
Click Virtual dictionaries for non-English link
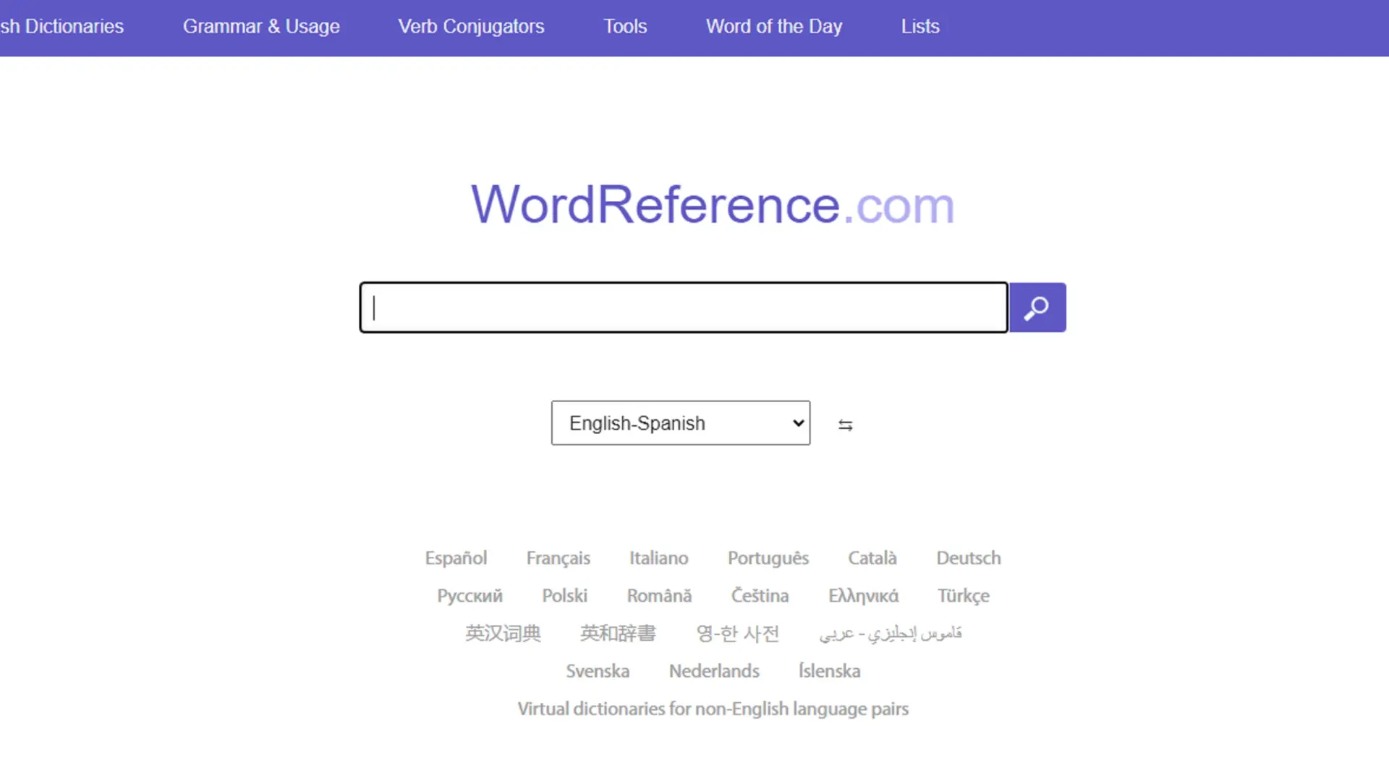(x=713, y=709)
